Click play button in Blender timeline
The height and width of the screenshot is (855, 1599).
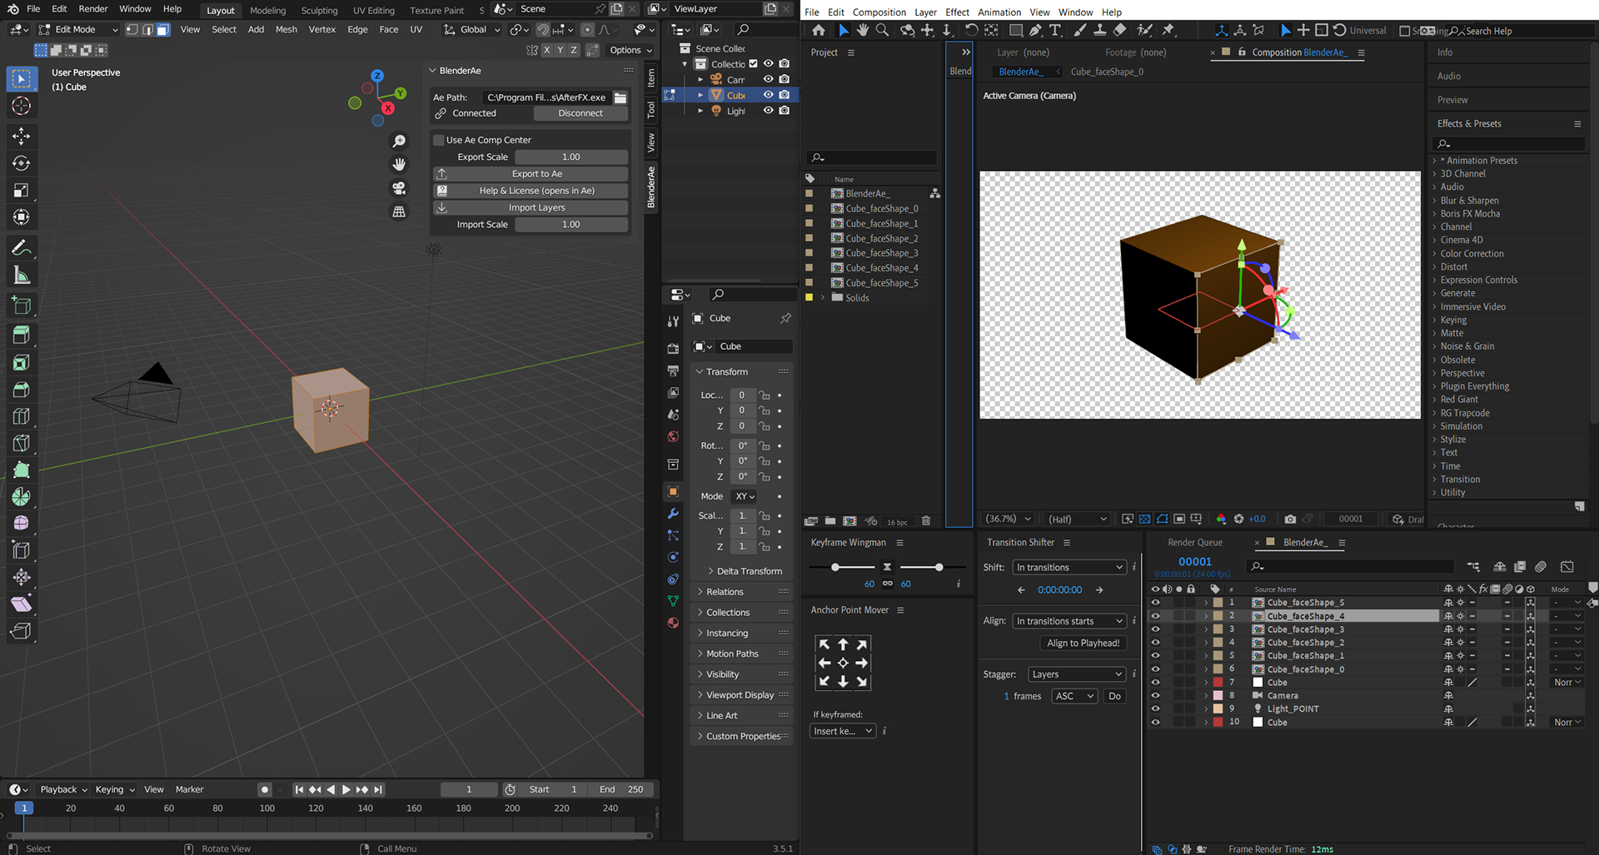(346, 789)
